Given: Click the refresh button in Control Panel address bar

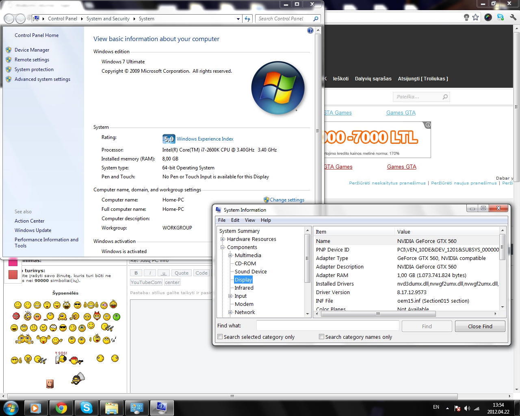Looking at the screenshot, I should click(x=247, y=19).
